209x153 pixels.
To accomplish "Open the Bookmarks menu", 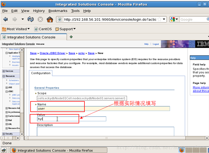I will click(x=58, y=11).
